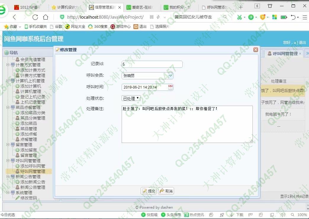This screenshot has width=309, height=219.
Task: Open the 处理状态 dropdown
Action: point(131,98)
